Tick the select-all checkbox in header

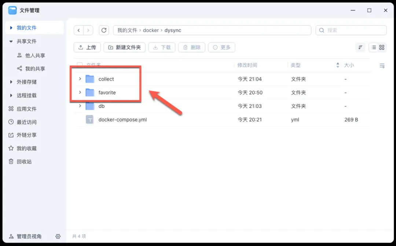(x=80, y=65)
